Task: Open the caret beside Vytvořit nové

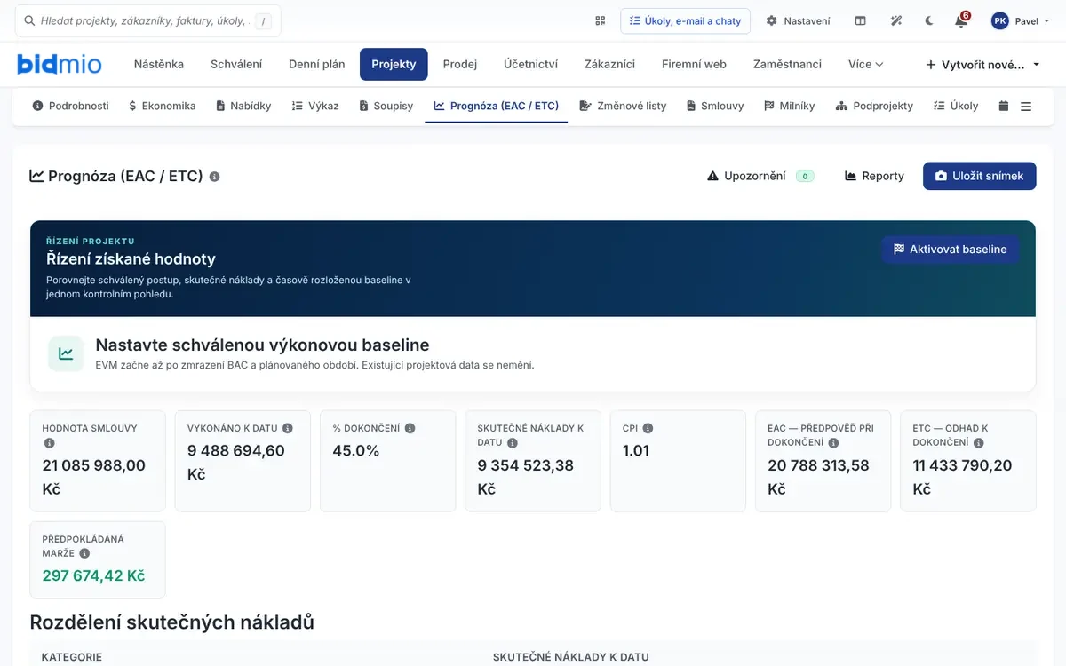Action: click(1036, 65)
